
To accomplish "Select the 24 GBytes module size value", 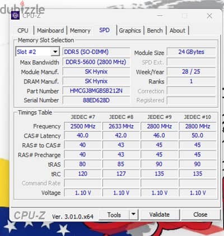I will pos(191,52).
